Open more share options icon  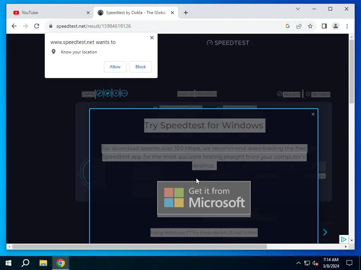(124, 94)
